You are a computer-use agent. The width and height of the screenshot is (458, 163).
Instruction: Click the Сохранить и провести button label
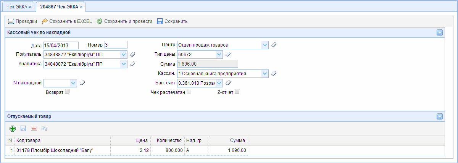coord(128,21)
